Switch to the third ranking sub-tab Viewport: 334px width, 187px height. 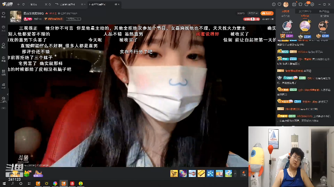point(324,16)
